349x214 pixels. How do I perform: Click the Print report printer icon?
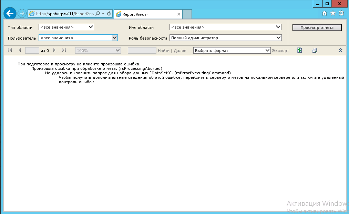pyautogui.click(x=315, y=50)
